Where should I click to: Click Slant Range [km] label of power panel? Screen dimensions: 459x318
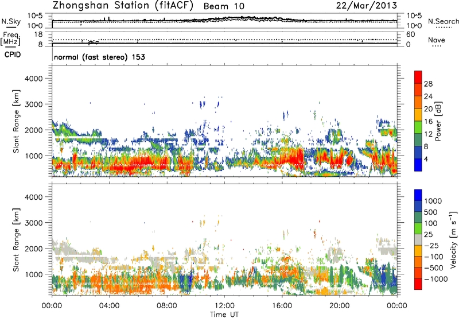coord(16,121)
